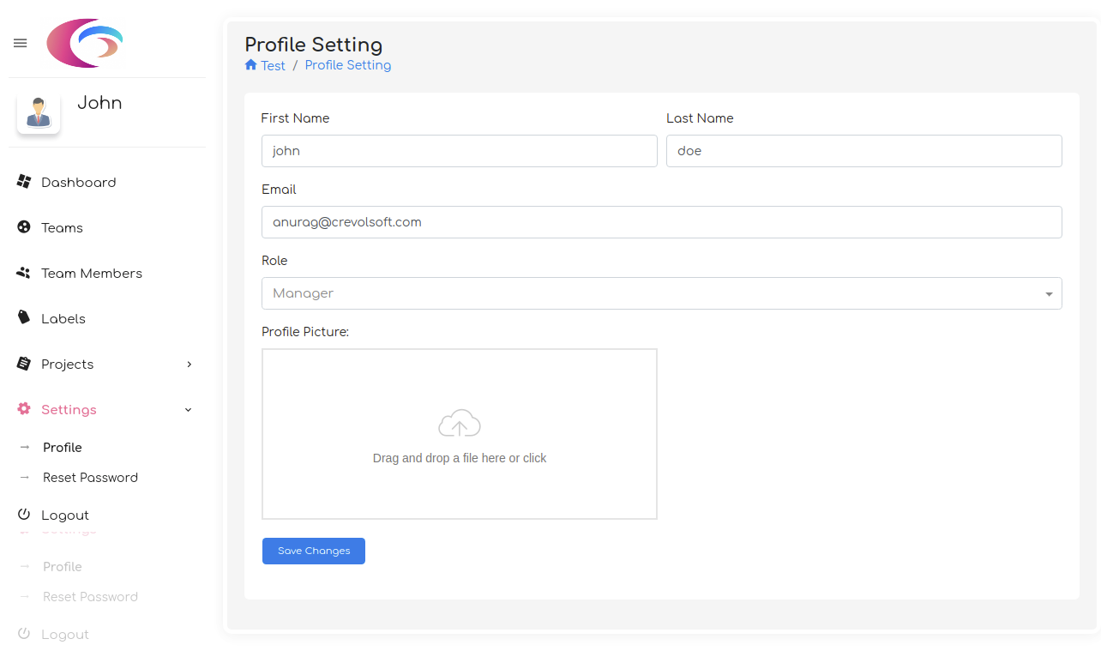Click the Projects clipboard icon
The height and width of the screenshot is (651, 1101).
coord(24,364)
